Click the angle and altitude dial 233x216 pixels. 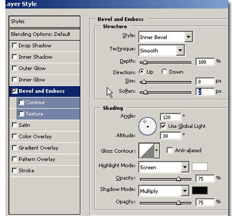pyautogui.click(x=148, y=126)
